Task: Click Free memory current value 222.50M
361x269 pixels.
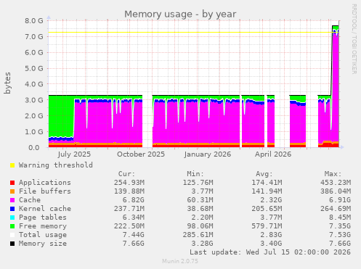Action: (129, 226)
